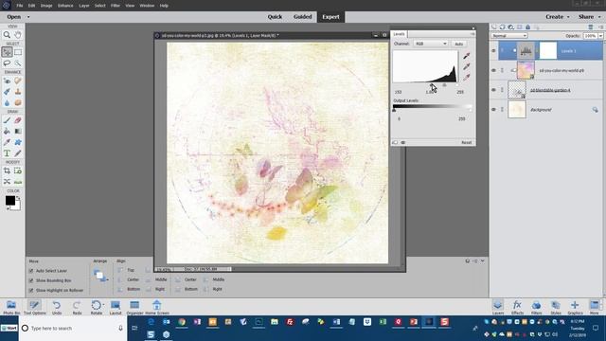This screenshot has height=341, width=606.
Task: Open the Open file dropdown arrow
Action: 28,17
